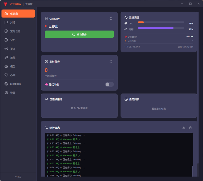Click the pulse icon beside 系统资源
The image size is (203, 181).
pyautogui.click(x=126, y=17)
